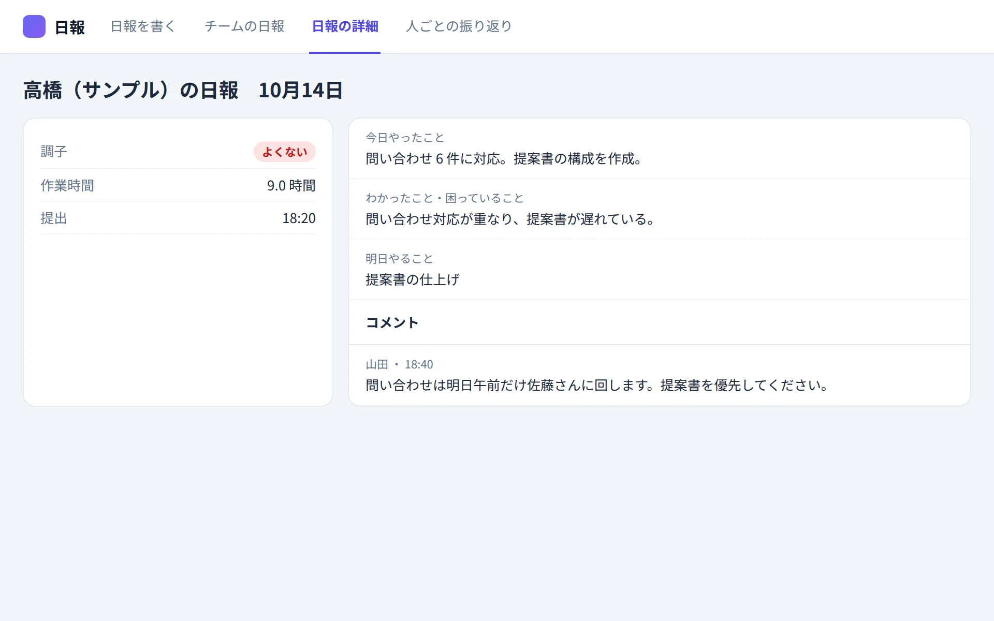Click the 提出 label
Image resolution: width=994 pixels, height=621 pixels.
54,218
